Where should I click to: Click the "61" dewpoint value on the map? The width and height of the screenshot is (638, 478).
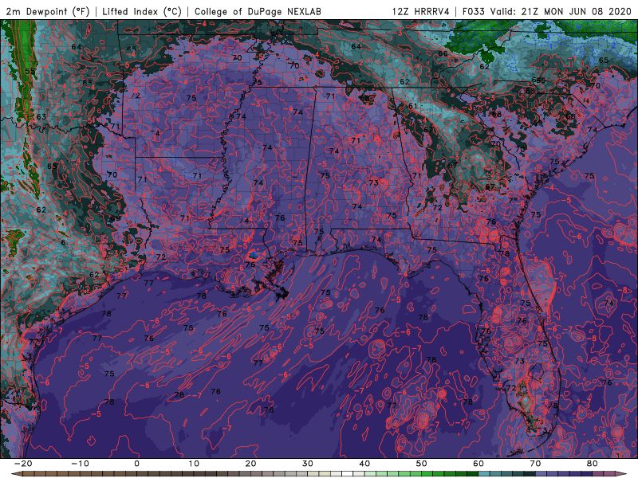(x=412, y=106)
